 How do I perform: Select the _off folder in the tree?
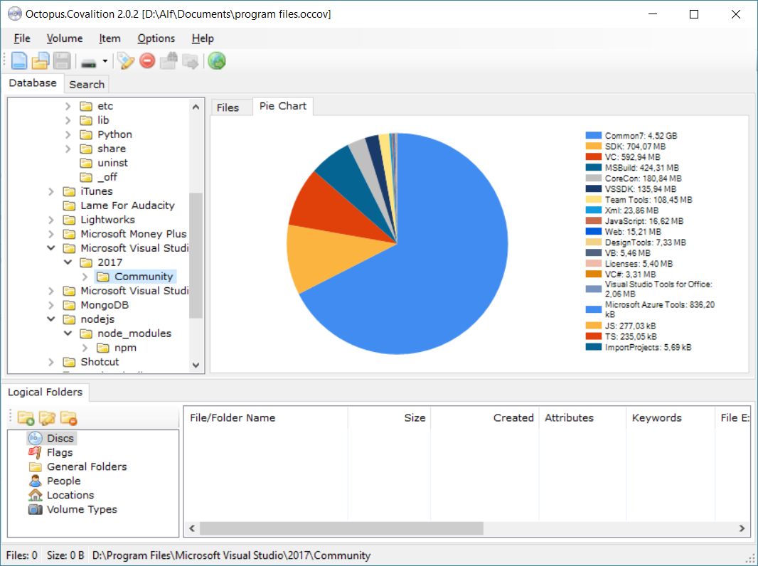click(x=107, y=177)
